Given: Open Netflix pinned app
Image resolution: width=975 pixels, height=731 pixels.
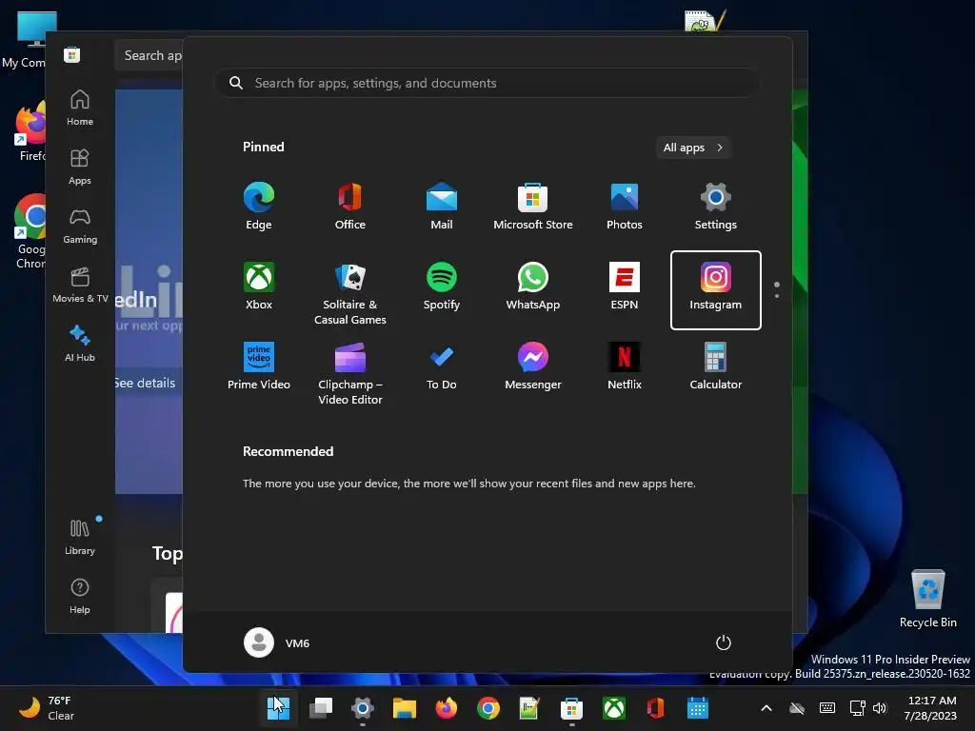Looking at the screenshot, I should click(625, 366).
